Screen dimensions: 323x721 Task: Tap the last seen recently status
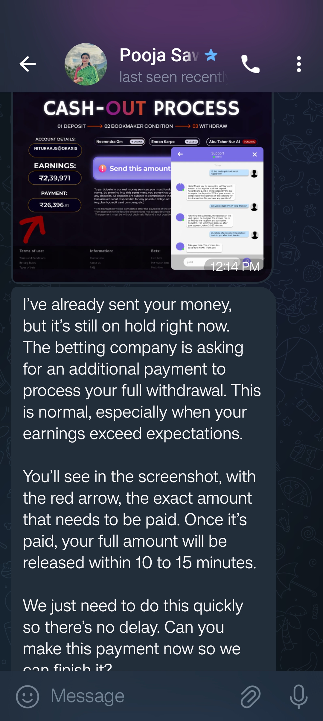[173, 77]
